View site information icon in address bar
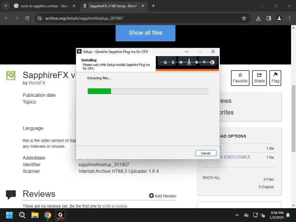 tap(40, 18)
